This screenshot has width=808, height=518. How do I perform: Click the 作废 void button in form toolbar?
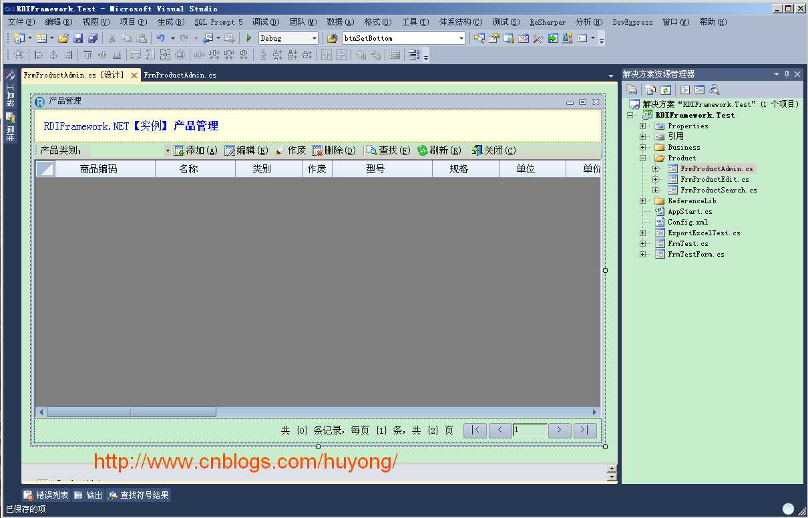[x=290, y=150]
